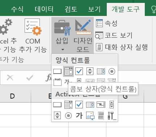Click the formula bar enter checkmark

(x=30, y=78)
